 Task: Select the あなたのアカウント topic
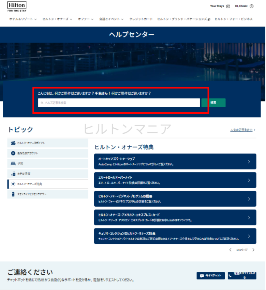[x=48, y=153]
